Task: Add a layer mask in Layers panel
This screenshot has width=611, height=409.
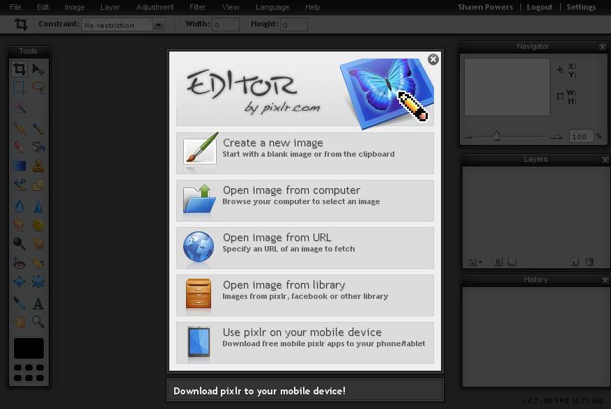Action: pos(497,262)
